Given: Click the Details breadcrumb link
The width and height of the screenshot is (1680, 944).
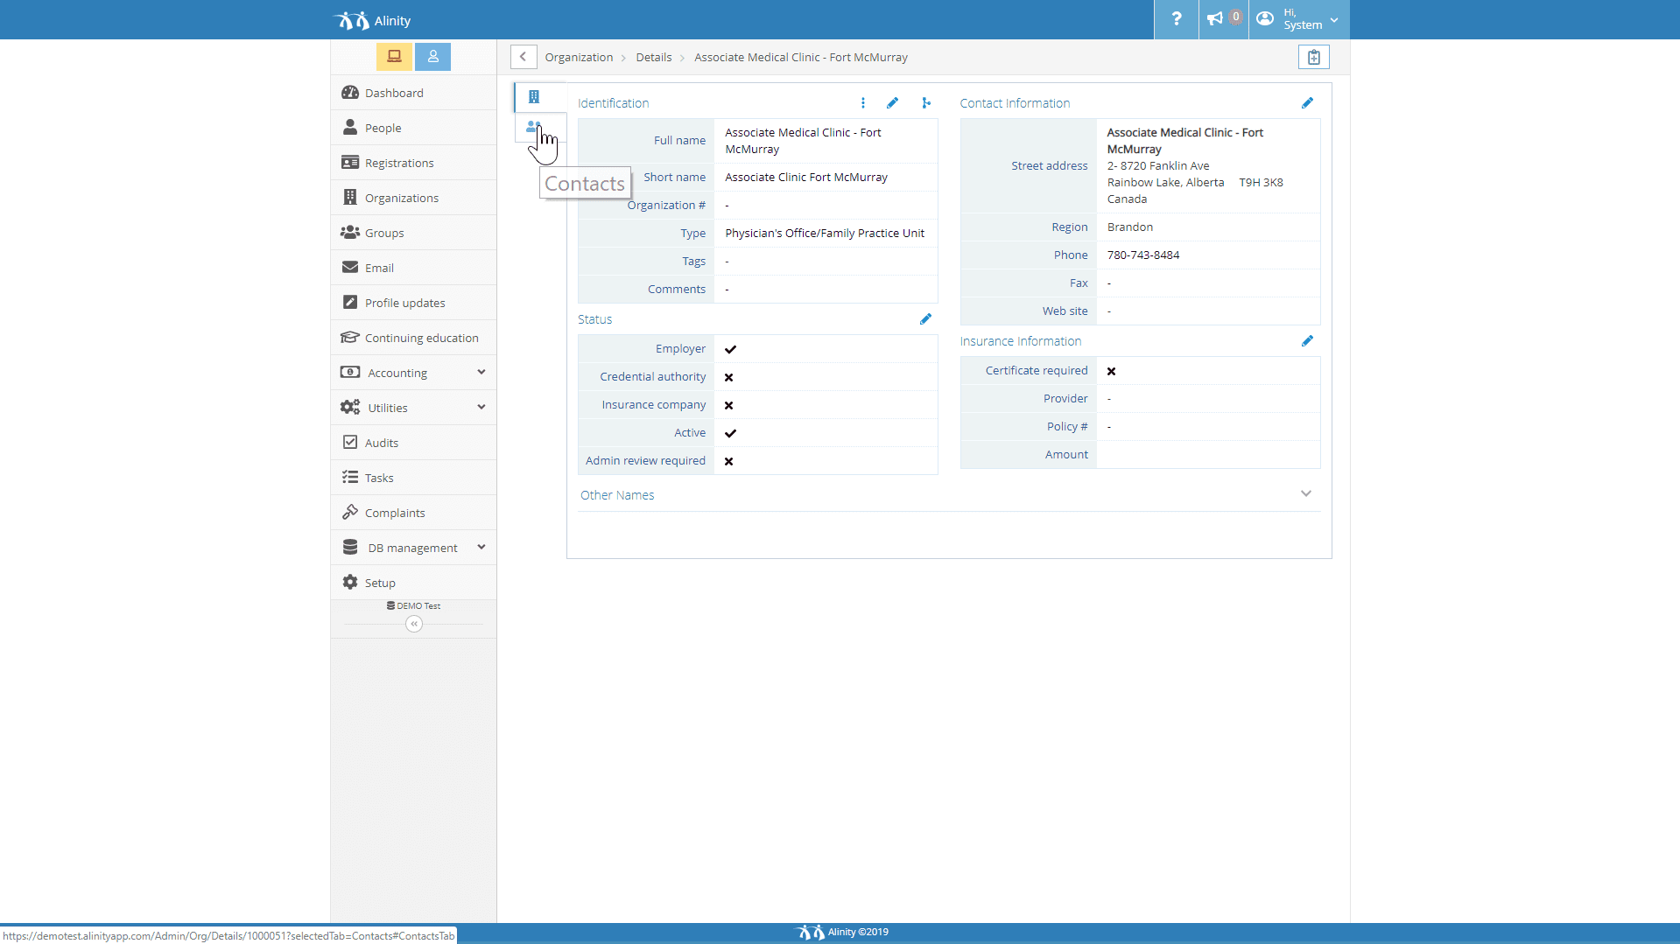Looking at the screenshot, I should click(x=654, y=58).
